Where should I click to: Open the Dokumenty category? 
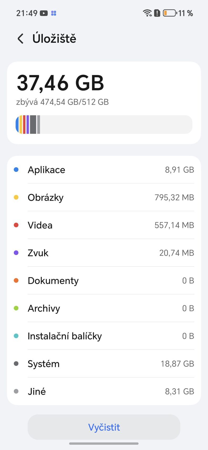coord(104,280)
